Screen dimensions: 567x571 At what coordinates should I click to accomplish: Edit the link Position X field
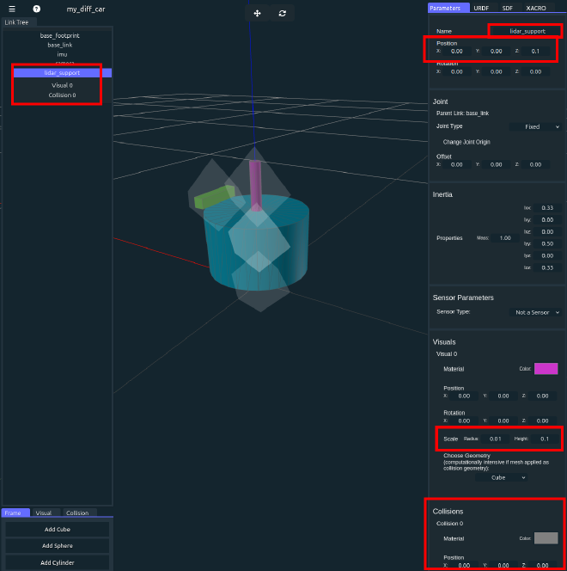coord(457,52)
